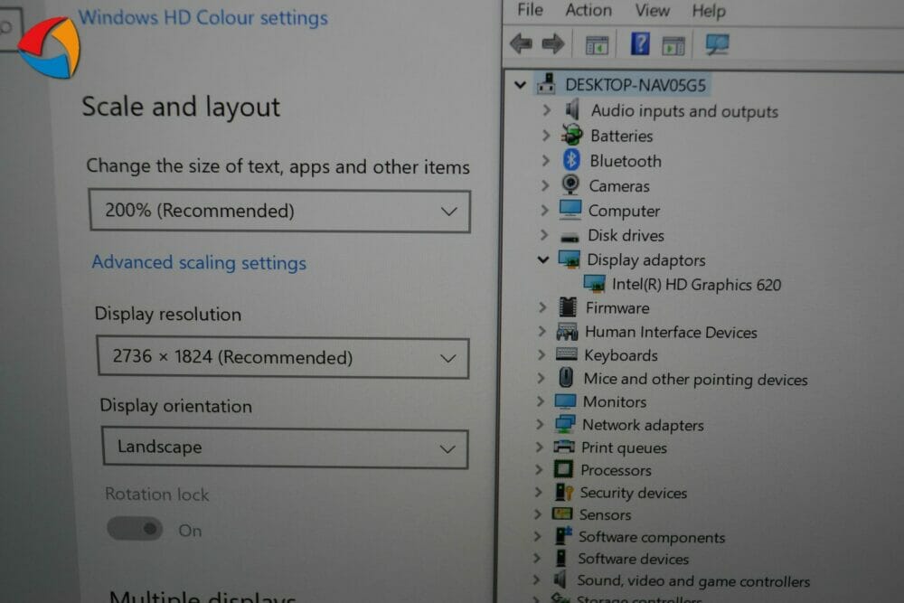
Task: Open Advanced scaling settings link
Action: coord(199,262)
